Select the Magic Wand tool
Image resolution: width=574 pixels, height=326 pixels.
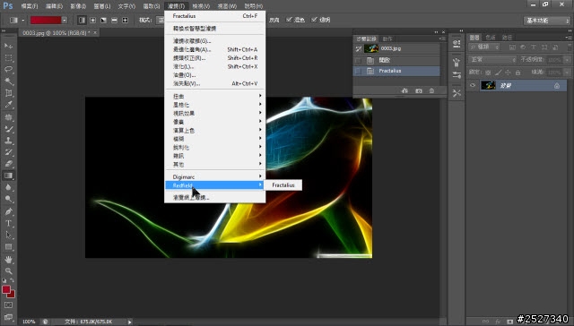click(x=8, y=81)
